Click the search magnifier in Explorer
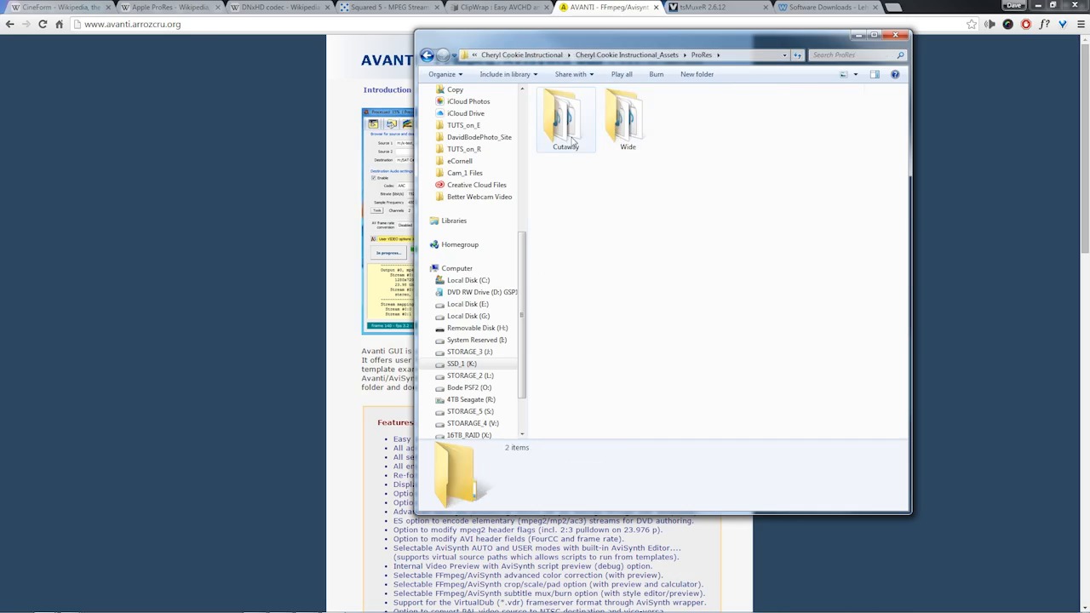Viewport: 1090px width, 613px height. coord(900,55)
